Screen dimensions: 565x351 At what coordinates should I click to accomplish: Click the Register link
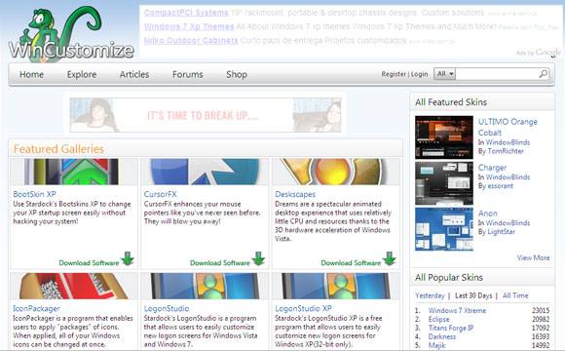pyautogui.click(x=394, y=74)
